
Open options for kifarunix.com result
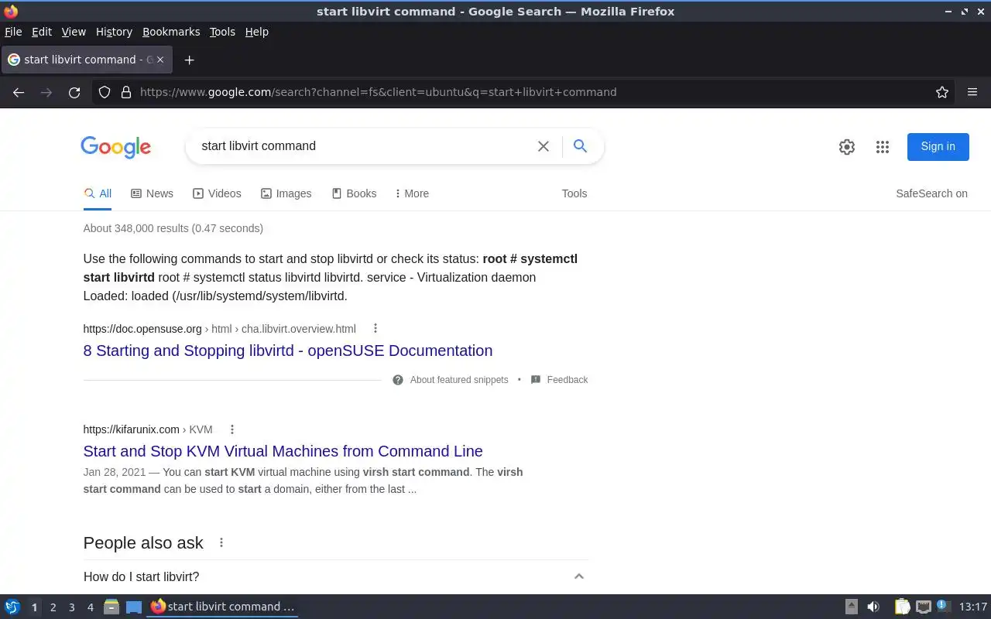click(x=231, y=429)
